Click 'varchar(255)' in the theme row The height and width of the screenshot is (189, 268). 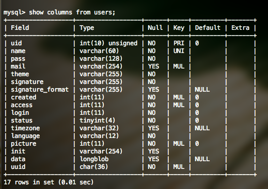coord(101,74)
